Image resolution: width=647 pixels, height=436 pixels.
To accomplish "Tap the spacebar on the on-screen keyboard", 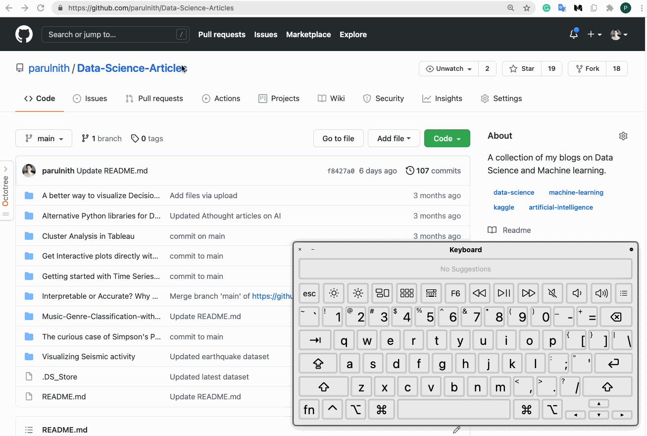I will [x=454, y=410].
